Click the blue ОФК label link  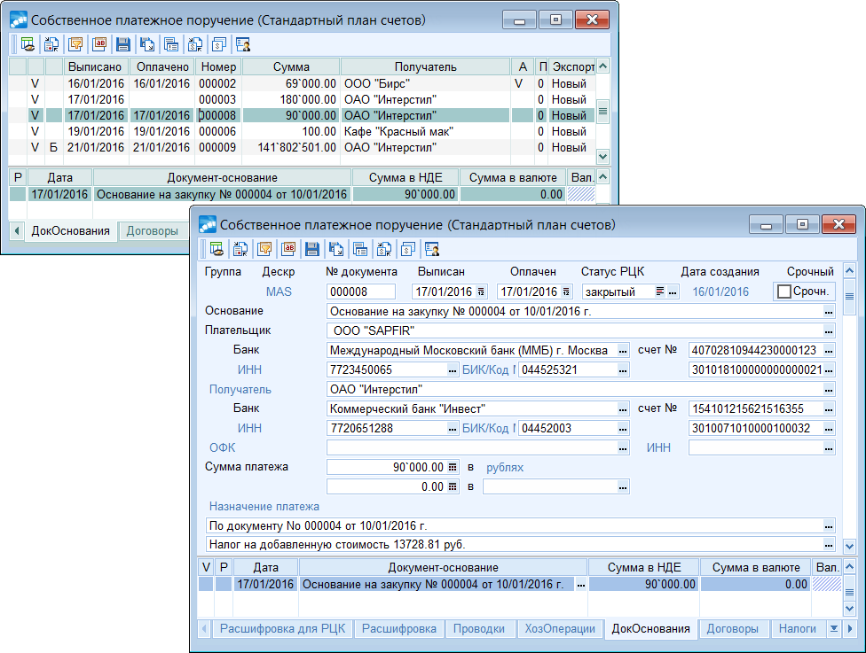click(222, 447)
